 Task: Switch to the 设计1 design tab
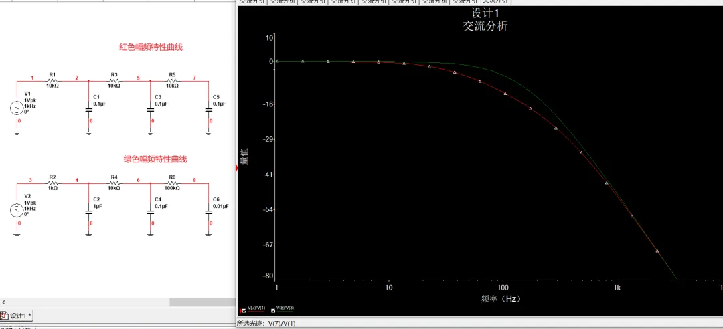(17, 316)
